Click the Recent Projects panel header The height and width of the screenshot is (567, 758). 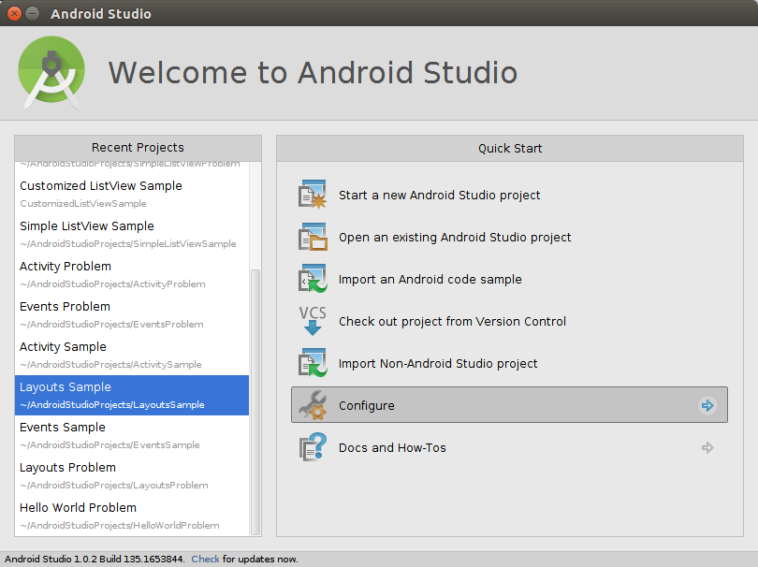tap(138, 148)
